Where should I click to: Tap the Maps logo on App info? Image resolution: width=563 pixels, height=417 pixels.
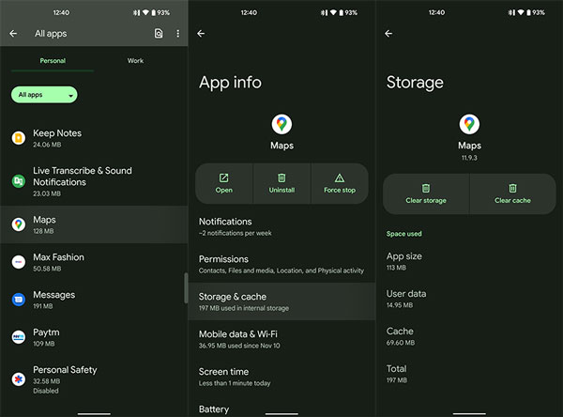click(x=281, y=124)
